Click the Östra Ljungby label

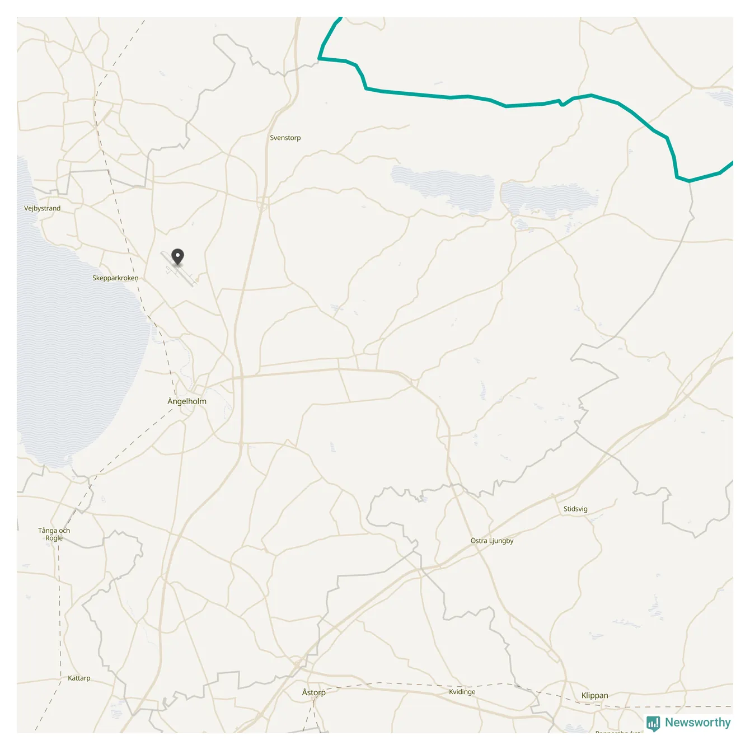pyautogui.click(x=492, y=541)
